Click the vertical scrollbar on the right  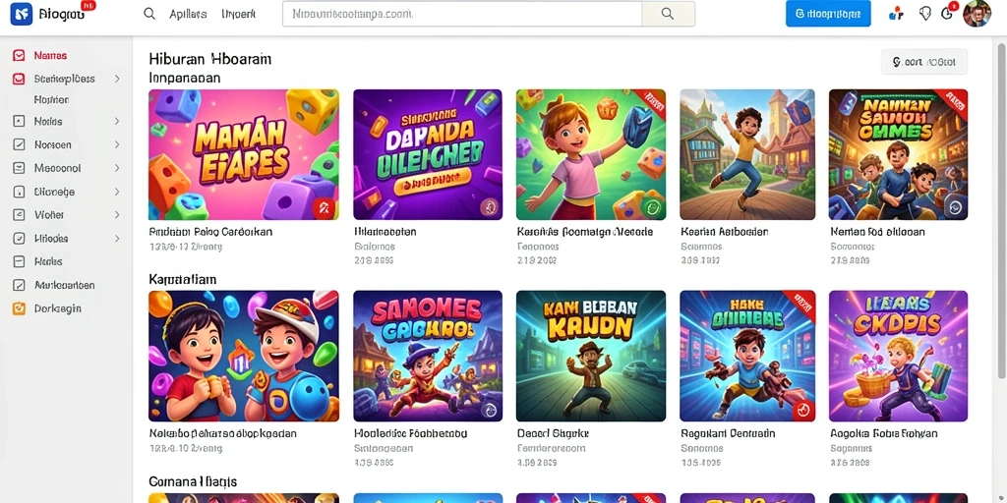click(x=1001, y=212)
